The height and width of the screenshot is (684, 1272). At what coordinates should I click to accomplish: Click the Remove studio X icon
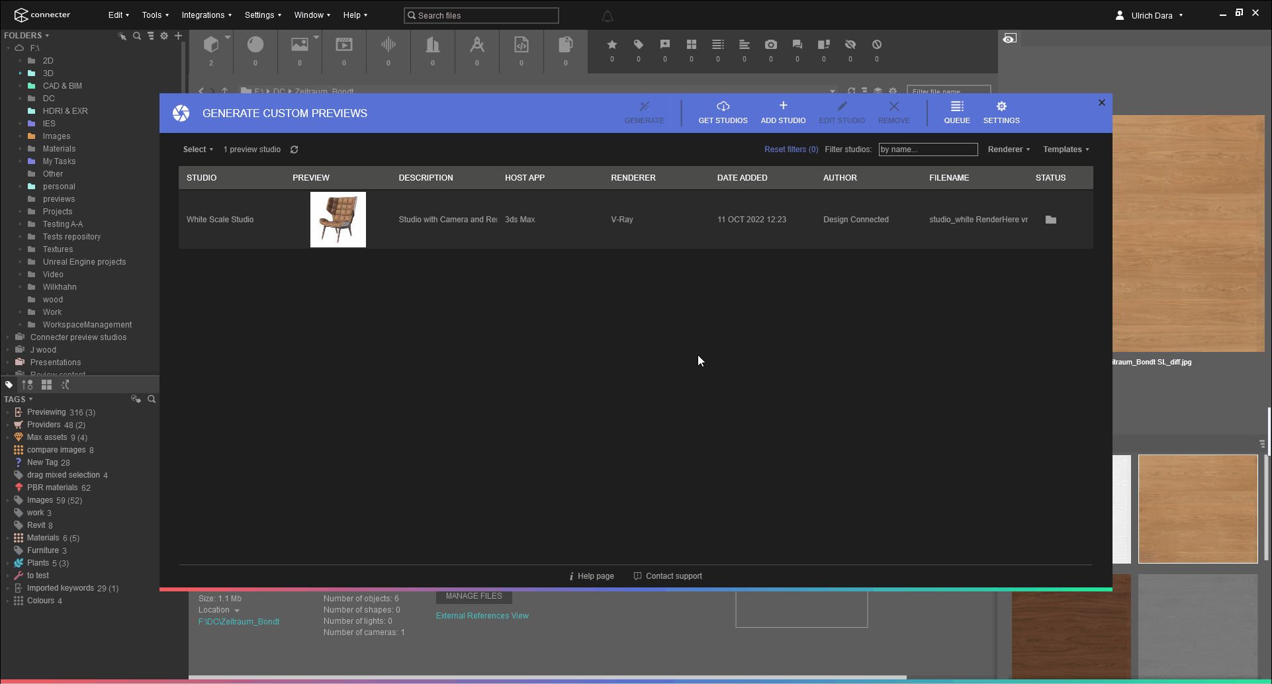[x=893, y=107]
